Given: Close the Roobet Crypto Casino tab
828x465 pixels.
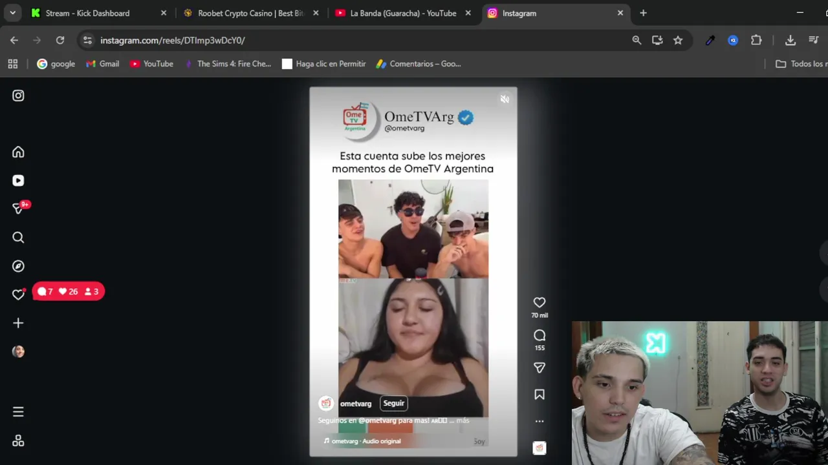Looking at the screenshot, I should point(316,13).
